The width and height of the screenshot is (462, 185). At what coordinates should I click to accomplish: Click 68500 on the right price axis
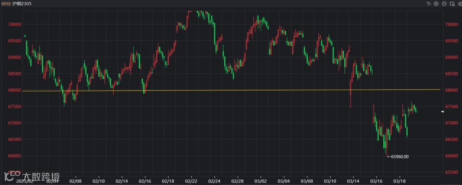451,74
